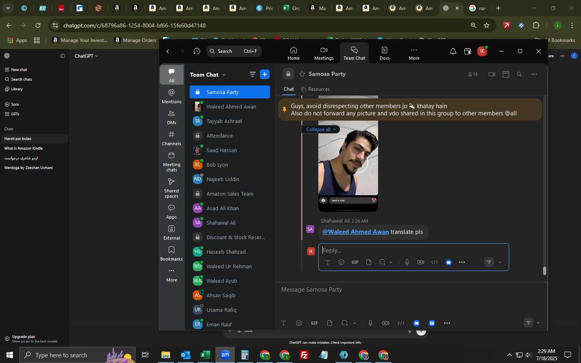Click the filter icon in Team Chat header
This screenshot has width=581, height=363.
(253, 74)
